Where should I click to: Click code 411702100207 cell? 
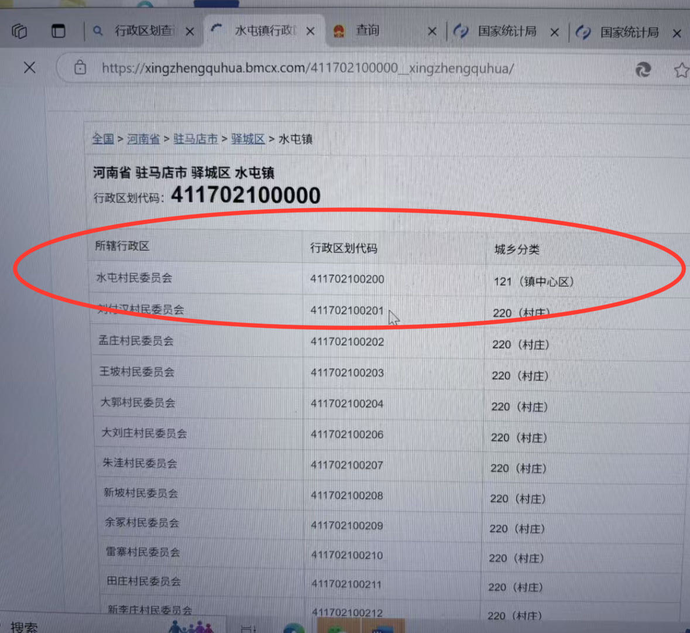347,466
